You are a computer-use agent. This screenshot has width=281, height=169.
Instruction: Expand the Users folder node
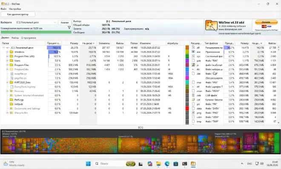[x=7, y=60]
